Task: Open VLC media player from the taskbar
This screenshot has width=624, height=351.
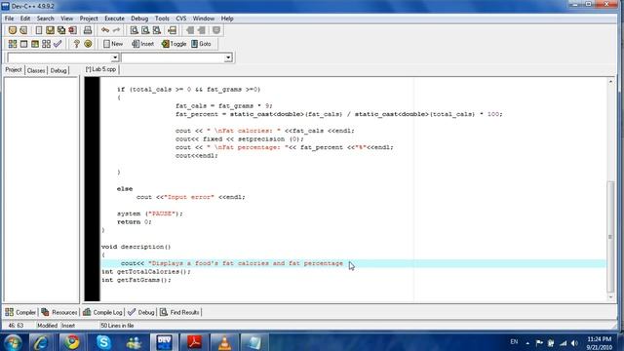Action: tap(224, 342)
